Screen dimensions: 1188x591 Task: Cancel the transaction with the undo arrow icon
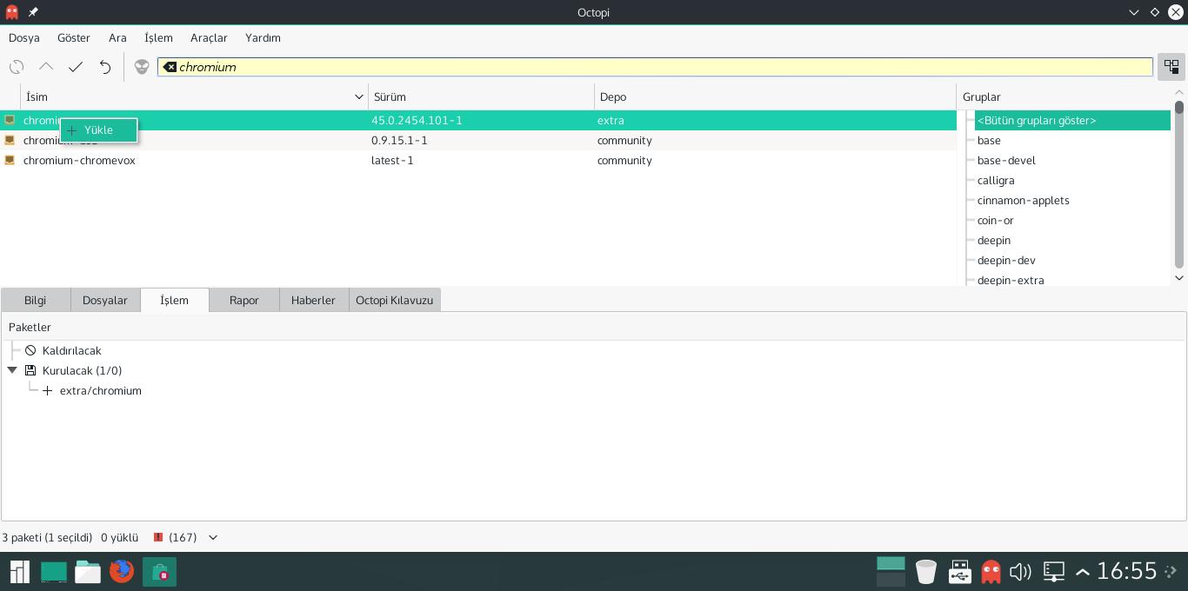click(105, 67)
